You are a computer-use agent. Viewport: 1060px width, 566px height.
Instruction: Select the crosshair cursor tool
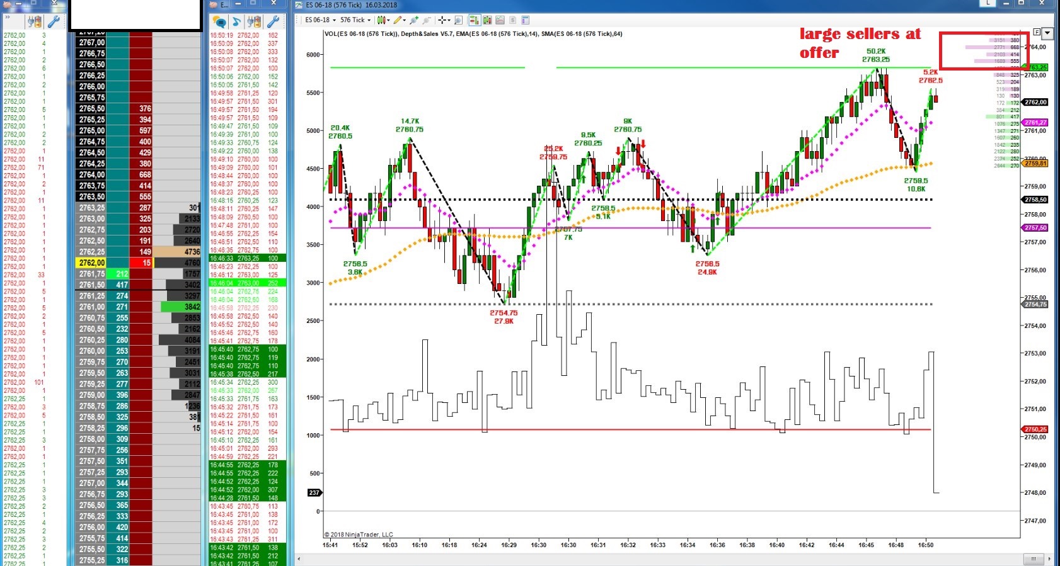442,20
